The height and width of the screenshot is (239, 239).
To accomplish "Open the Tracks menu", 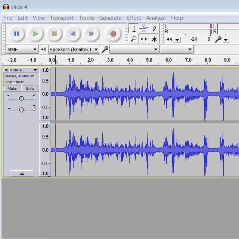I will 86,18.
